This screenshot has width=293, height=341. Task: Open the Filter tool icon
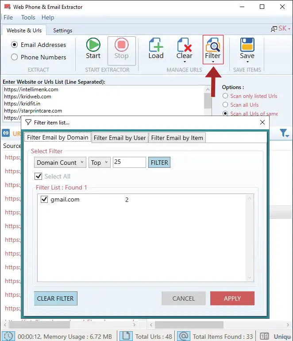(x=213, y=45)
